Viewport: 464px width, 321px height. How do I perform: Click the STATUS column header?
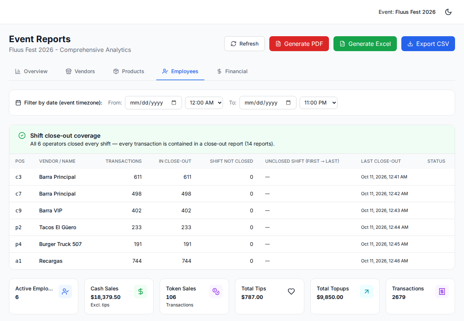(x=436, y=161)
